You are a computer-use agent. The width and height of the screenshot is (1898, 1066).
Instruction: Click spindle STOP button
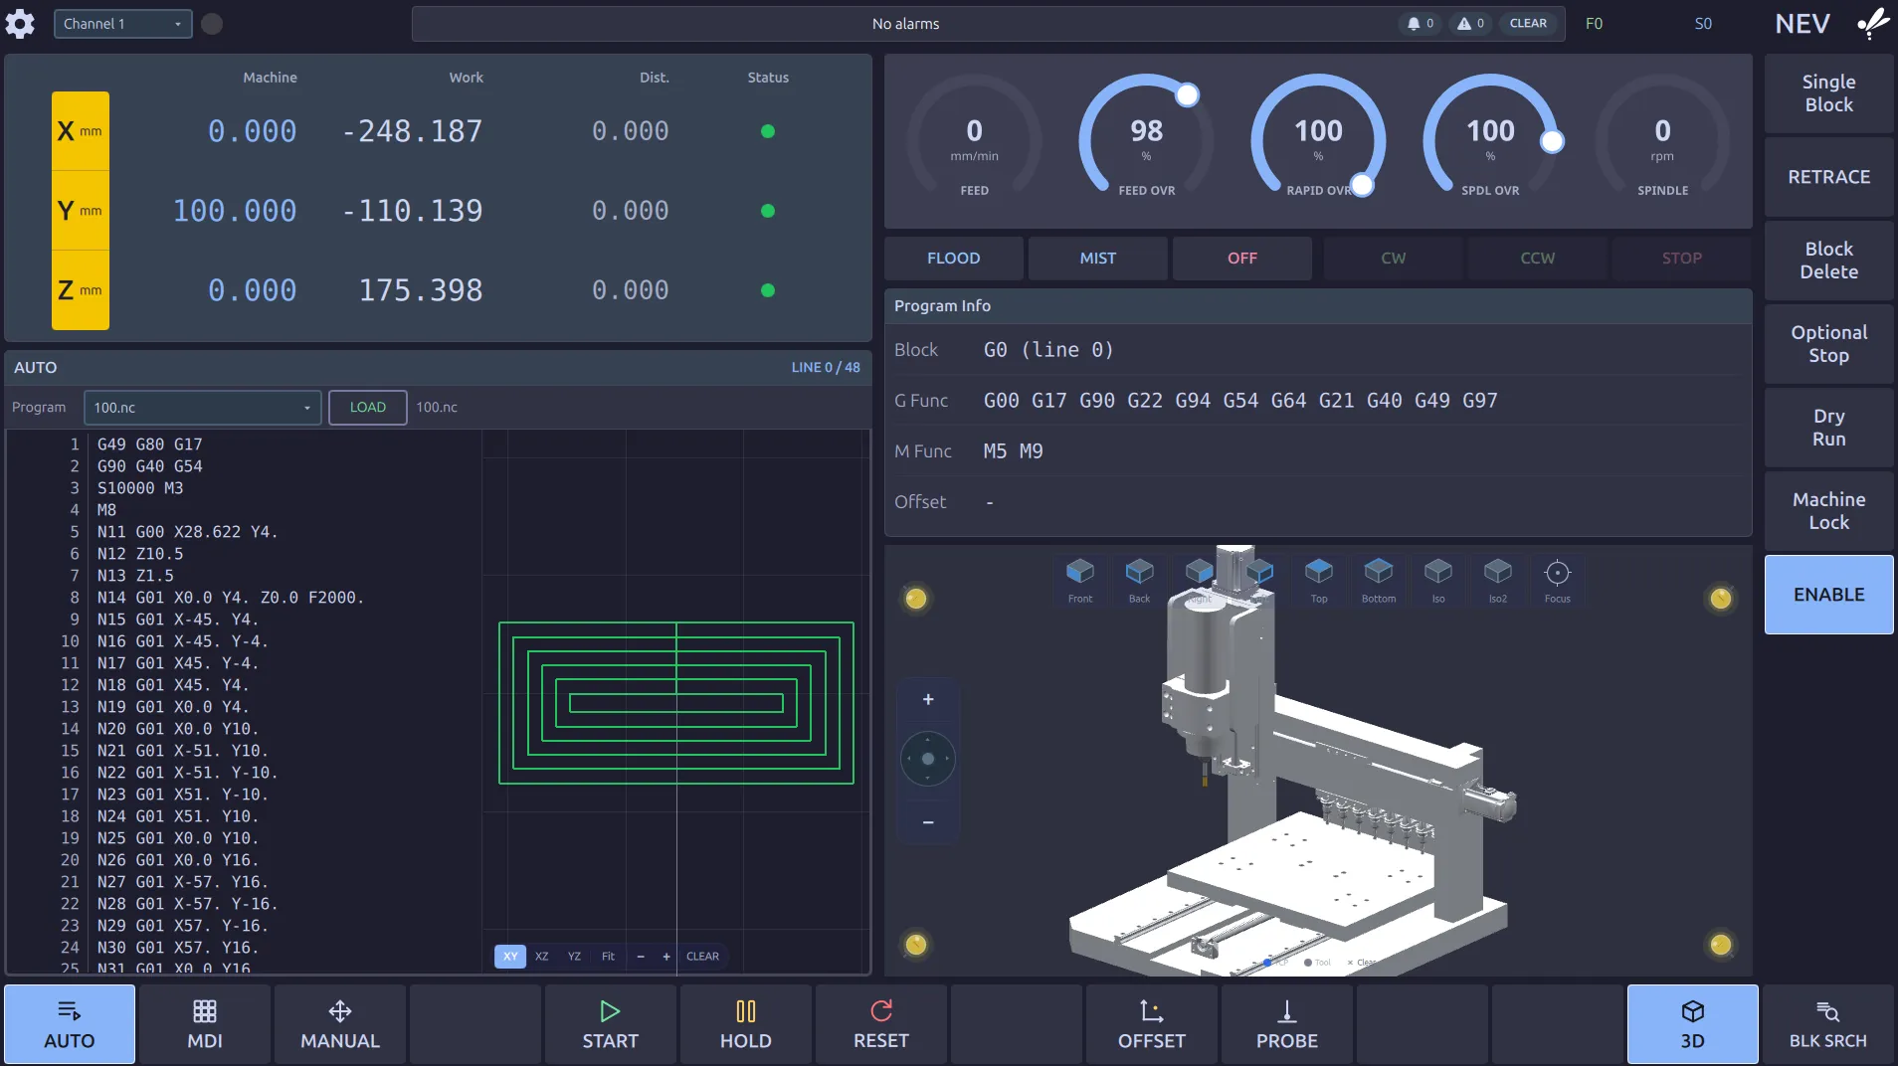[1682, 259]
